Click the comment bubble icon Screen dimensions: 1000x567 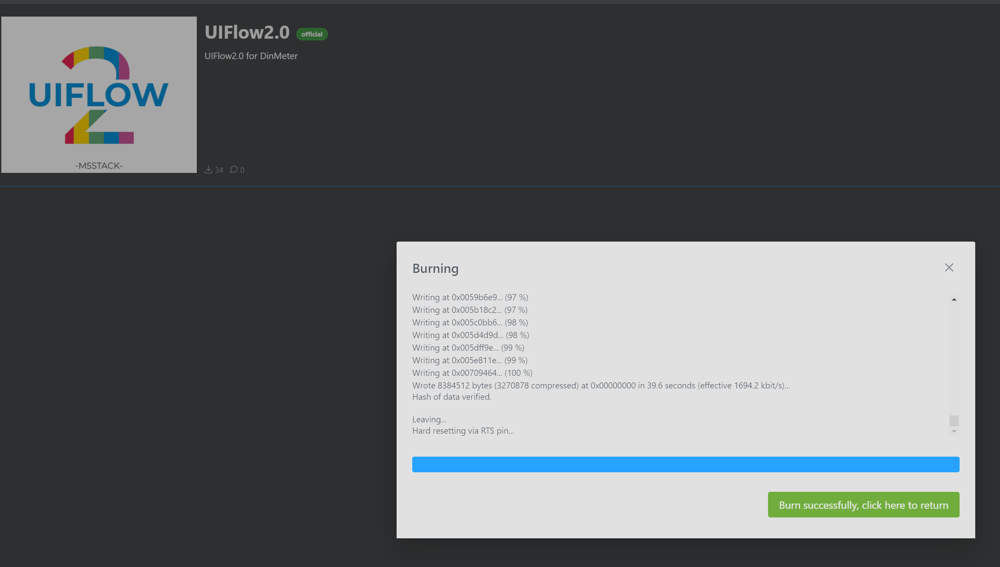(234, 169)
